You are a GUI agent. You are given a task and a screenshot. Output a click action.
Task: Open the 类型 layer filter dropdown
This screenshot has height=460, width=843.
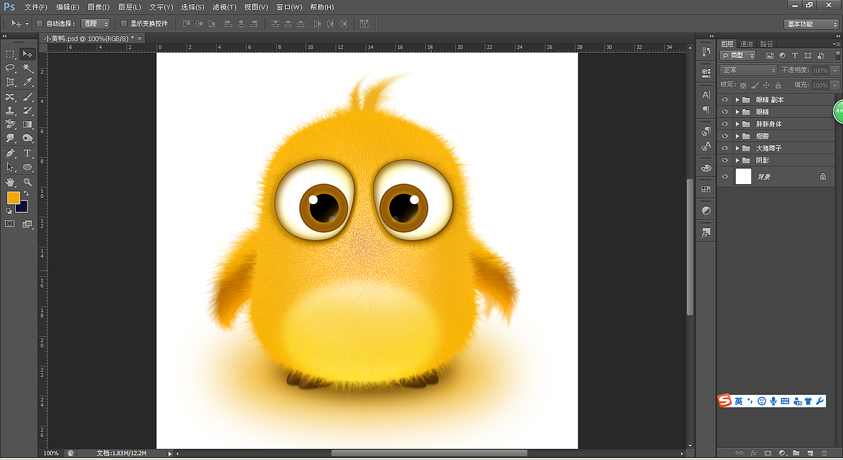pos(738,56)
